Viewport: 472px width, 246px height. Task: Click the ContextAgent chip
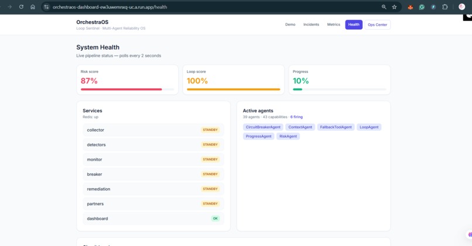point(300,127)
